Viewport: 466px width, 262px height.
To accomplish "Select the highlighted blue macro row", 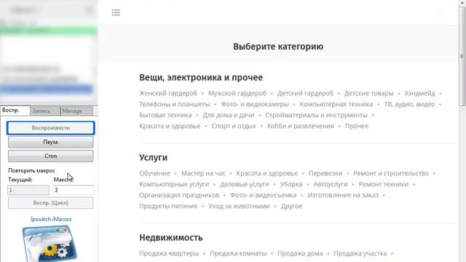I will pyautogui.click(x=47, y=89).
